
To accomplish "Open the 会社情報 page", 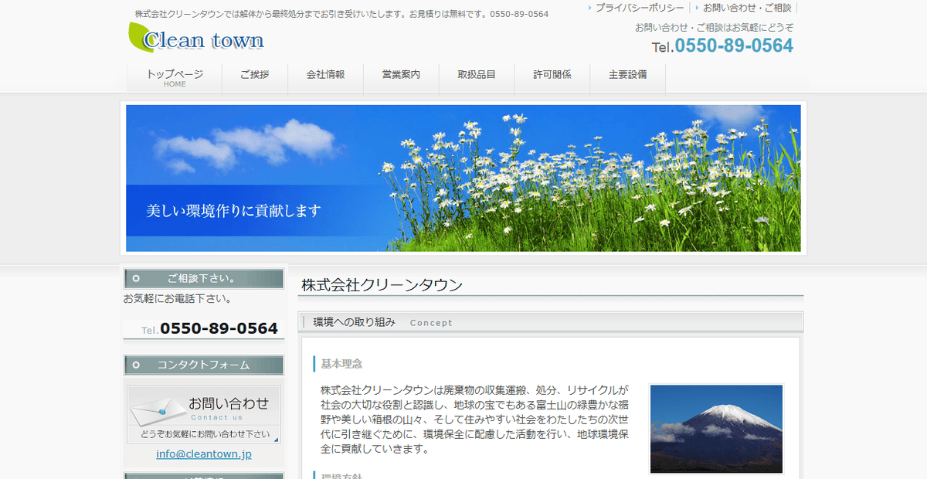I will pyautogui.click(x=325, y=76).
